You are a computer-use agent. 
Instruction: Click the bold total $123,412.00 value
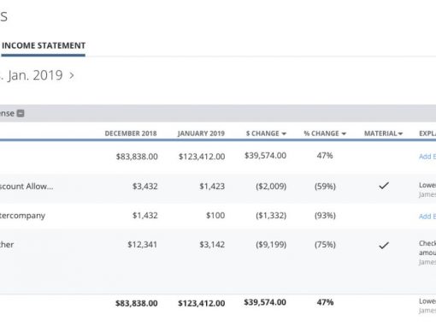(202, 303)
